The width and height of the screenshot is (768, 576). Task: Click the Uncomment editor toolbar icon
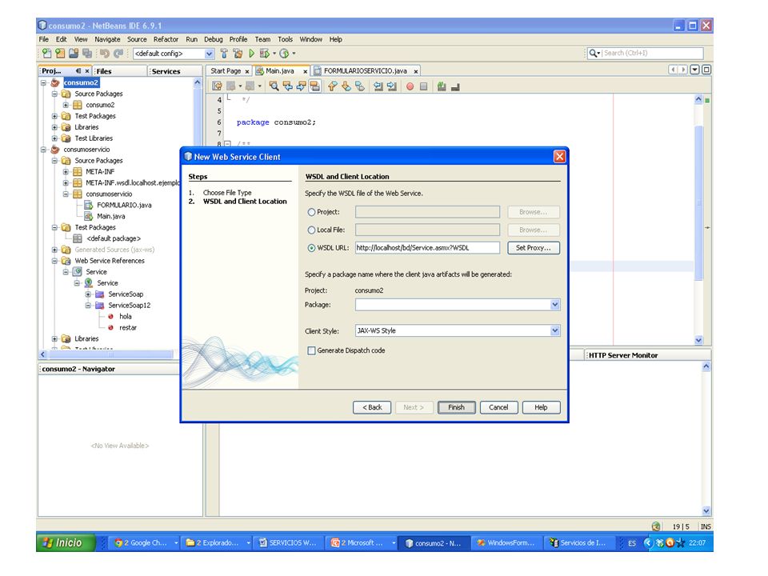pyautogui.click(x=455, y=86)
